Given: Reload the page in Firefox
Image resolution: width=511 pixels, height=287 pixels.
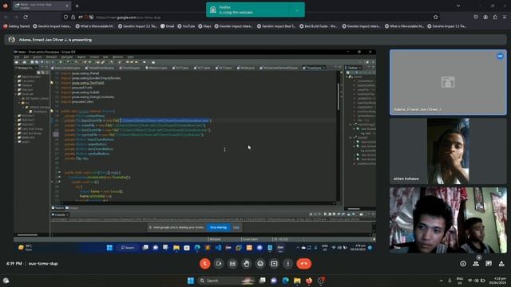Looking at the screenshot, I should (26, 17).
